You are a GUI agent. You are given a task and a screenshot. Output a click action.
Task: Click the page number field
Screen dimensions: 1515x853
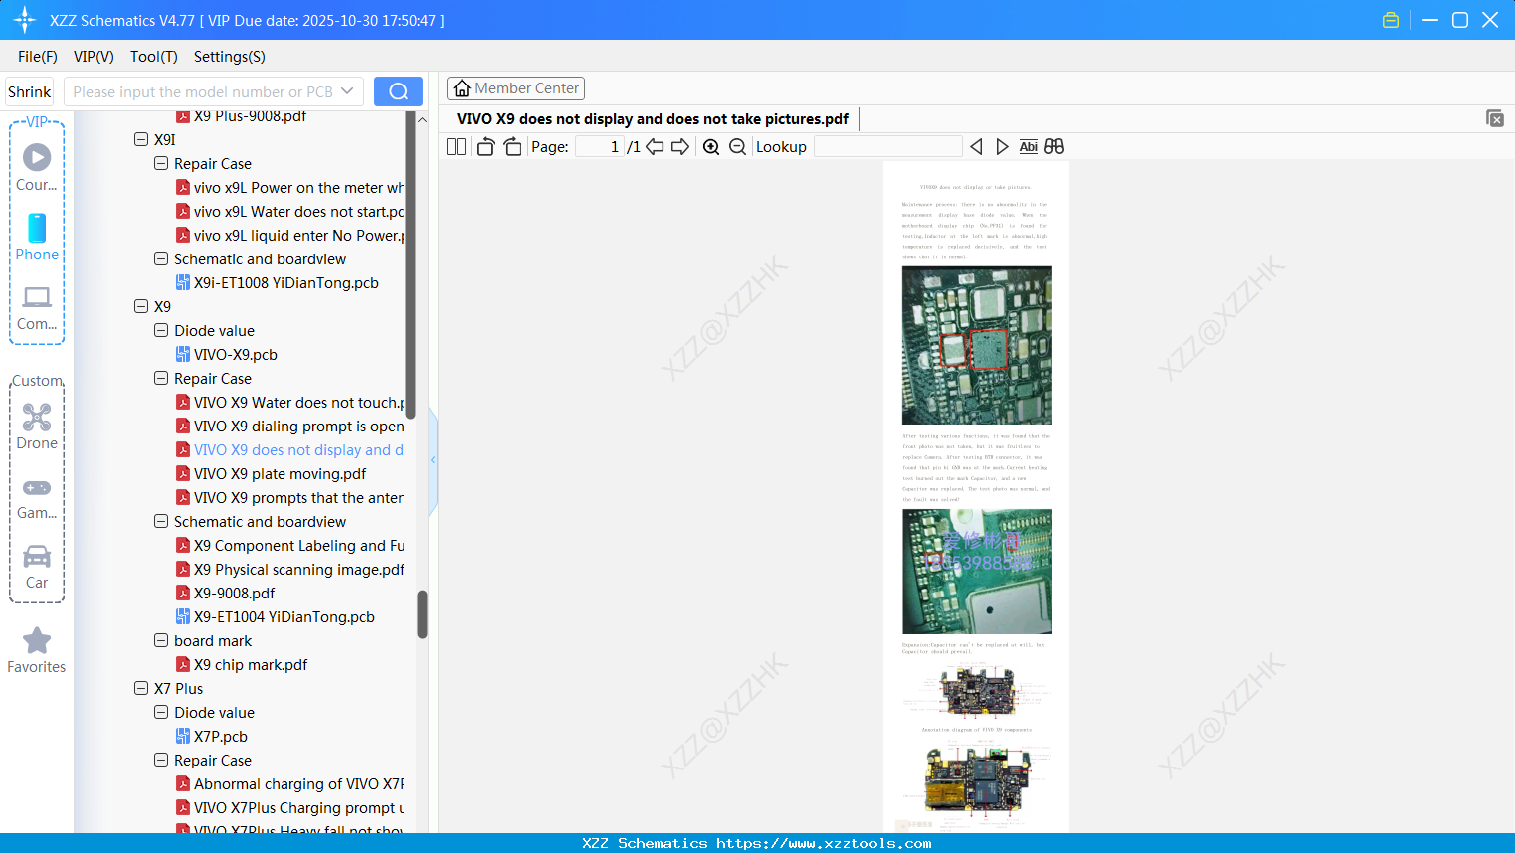tap(600, 147)
